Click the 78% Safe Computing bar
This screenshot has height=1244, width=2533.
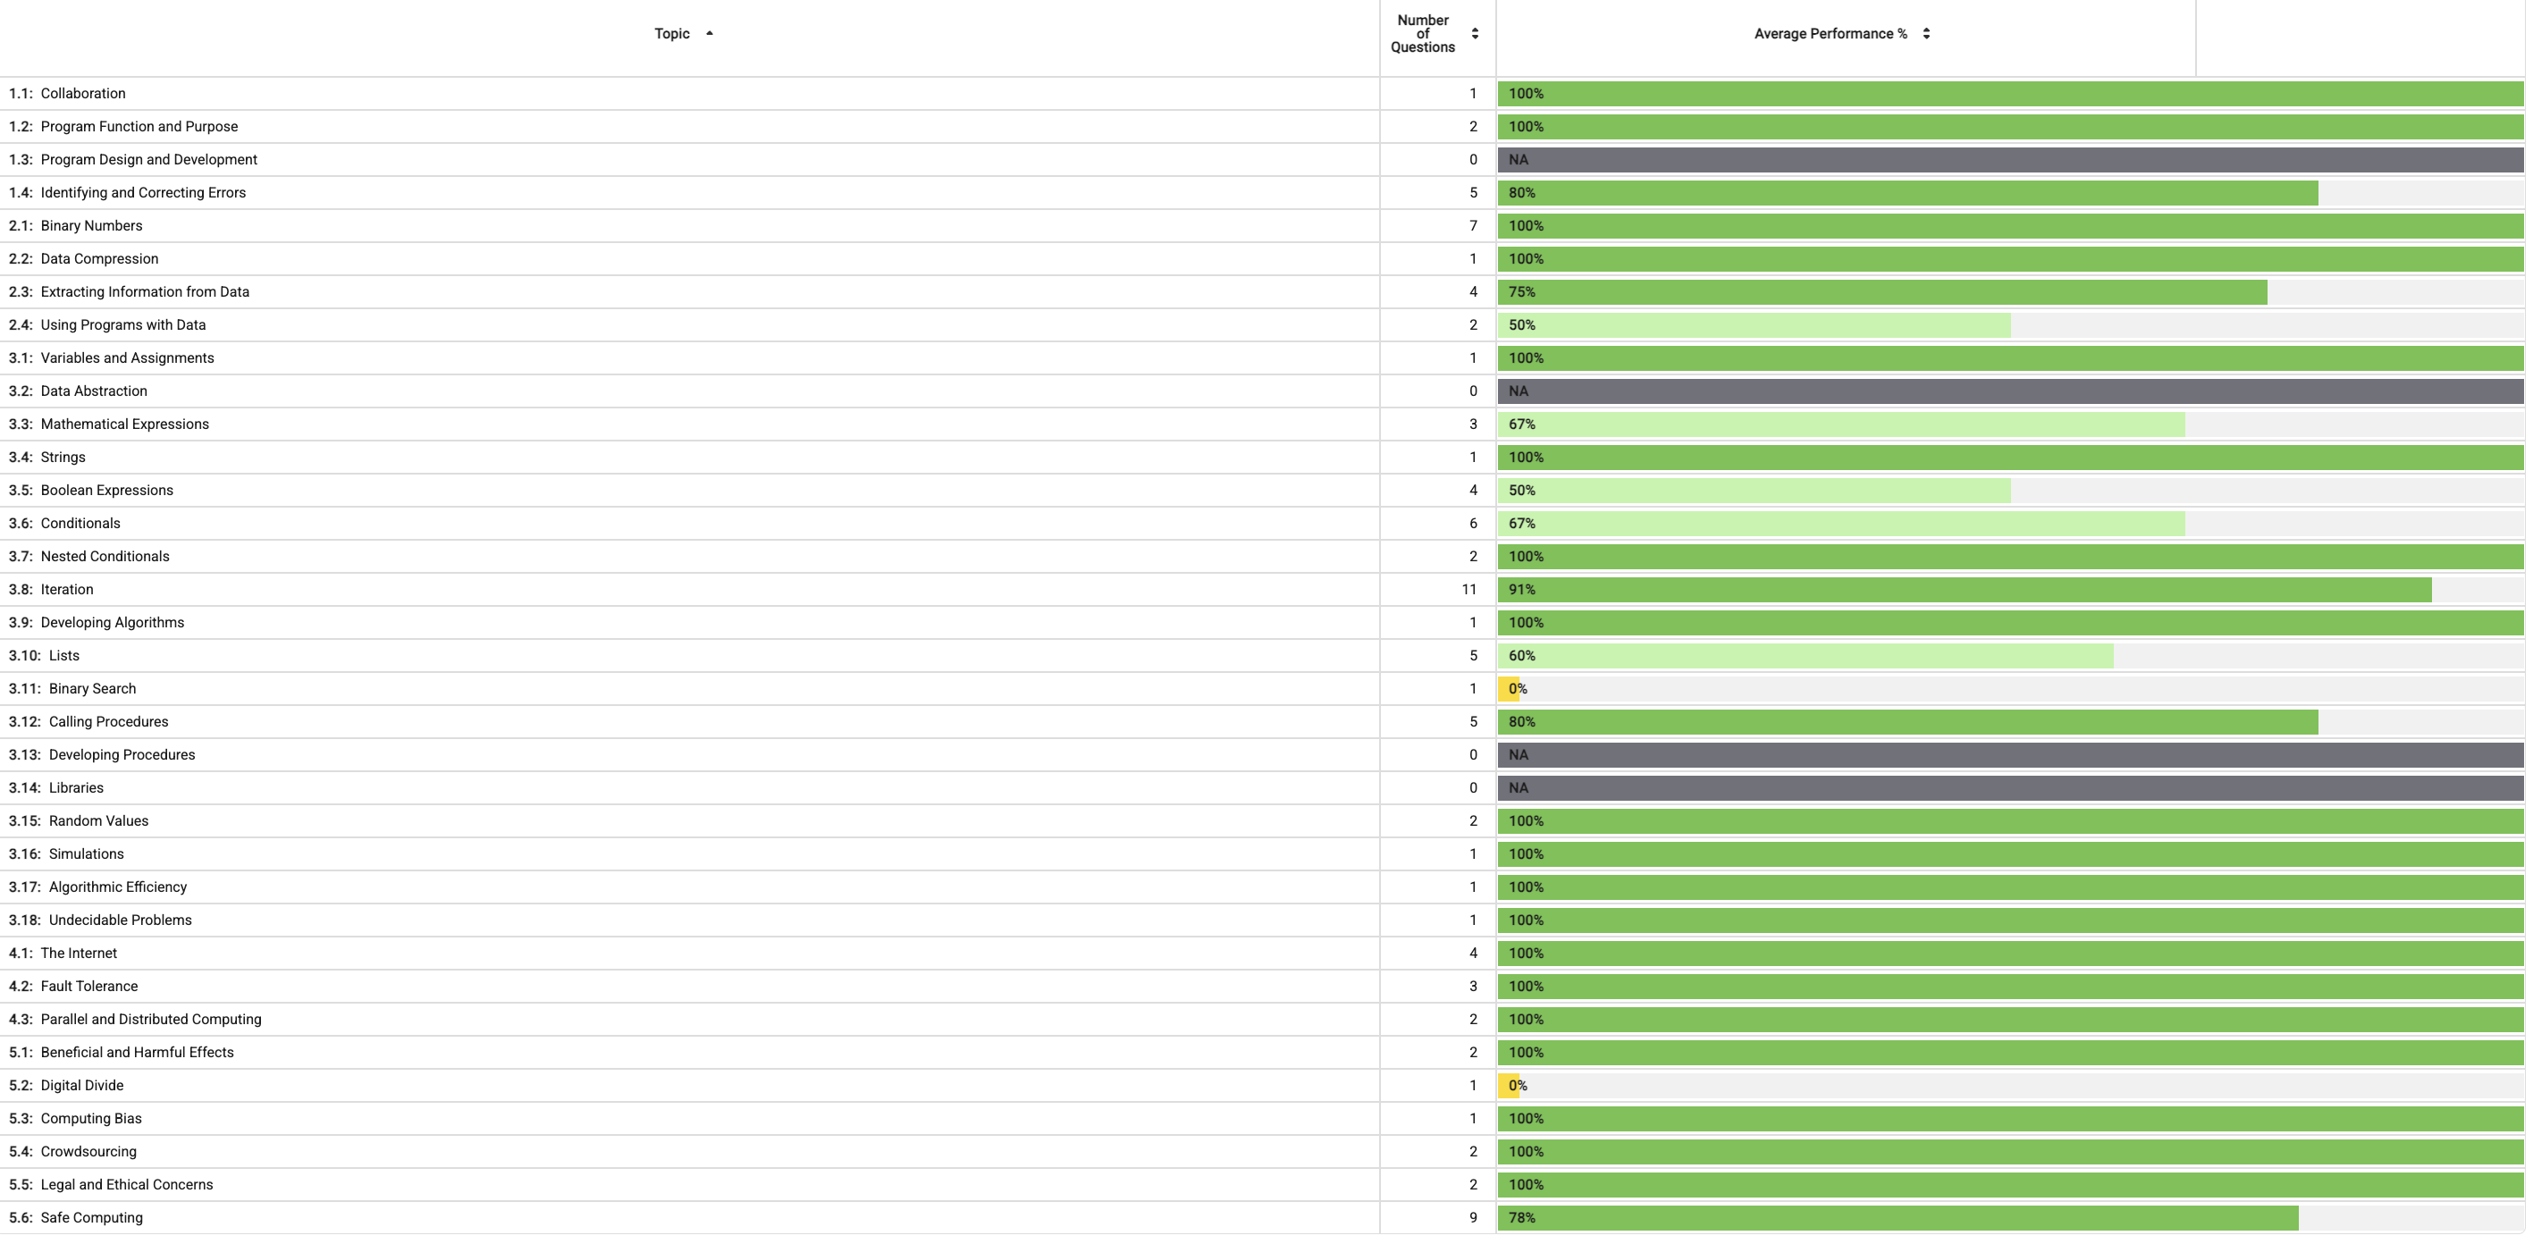click(1897, 1217)
